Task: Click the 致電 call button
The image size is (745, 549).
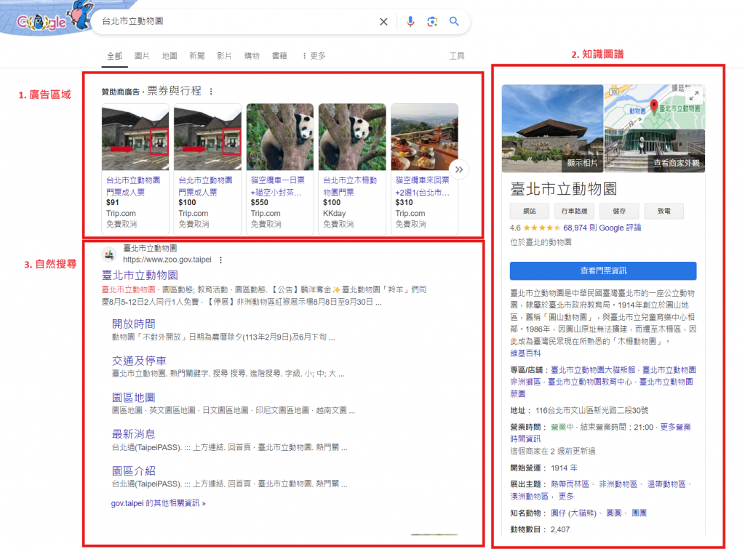Action: [x=664, y=211]
